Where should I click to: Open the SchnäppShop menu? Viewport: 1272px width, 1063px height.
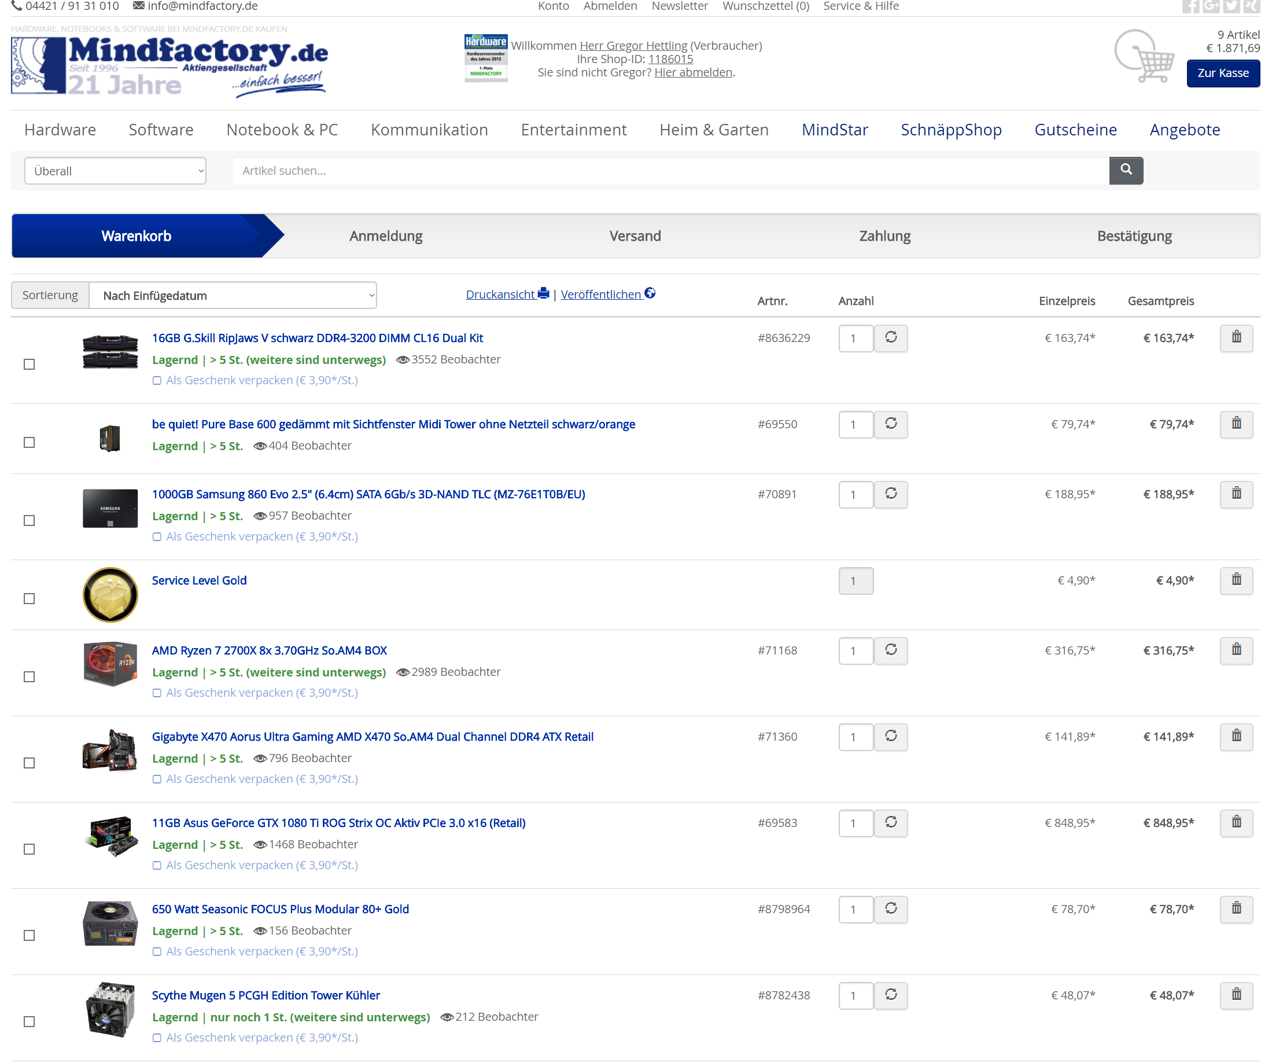pos(951,130)
